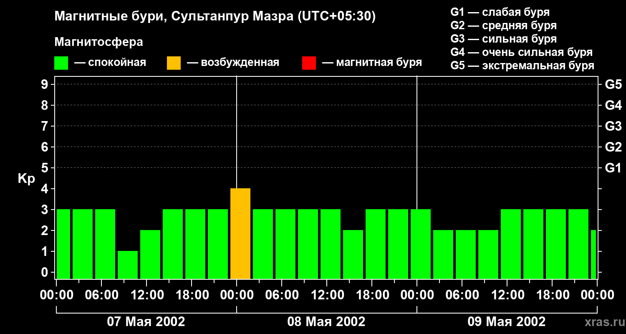Click the '— возбужденная' legend label
Image resolution: width=626 pixels, height=334 pixels.
pos(233,63)
